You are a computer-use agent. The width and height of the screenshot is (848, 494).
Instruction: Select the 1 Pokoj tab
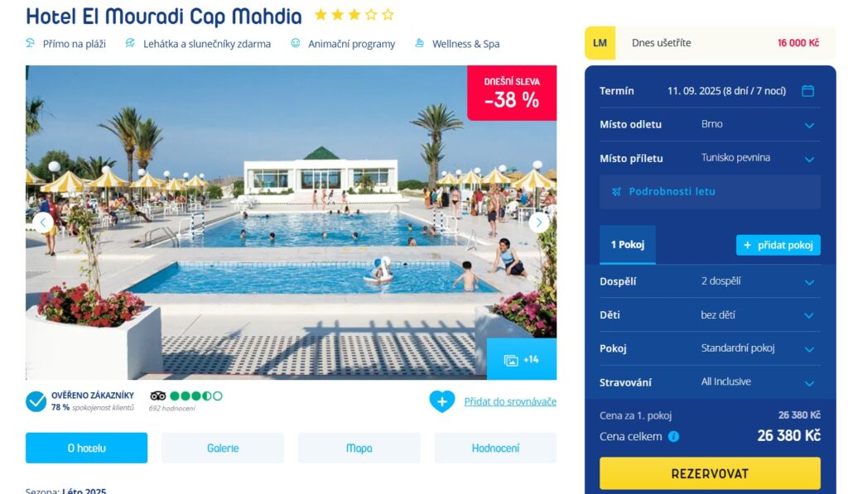click(x=628, y=245)
